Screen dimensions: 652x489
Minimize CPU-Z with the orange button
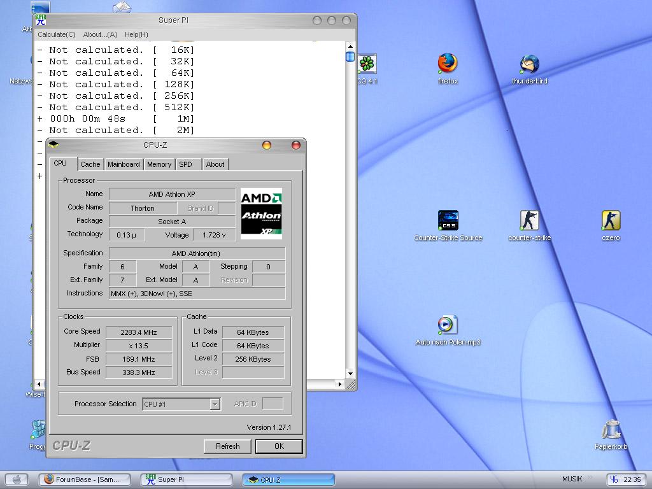click(267, 145)
